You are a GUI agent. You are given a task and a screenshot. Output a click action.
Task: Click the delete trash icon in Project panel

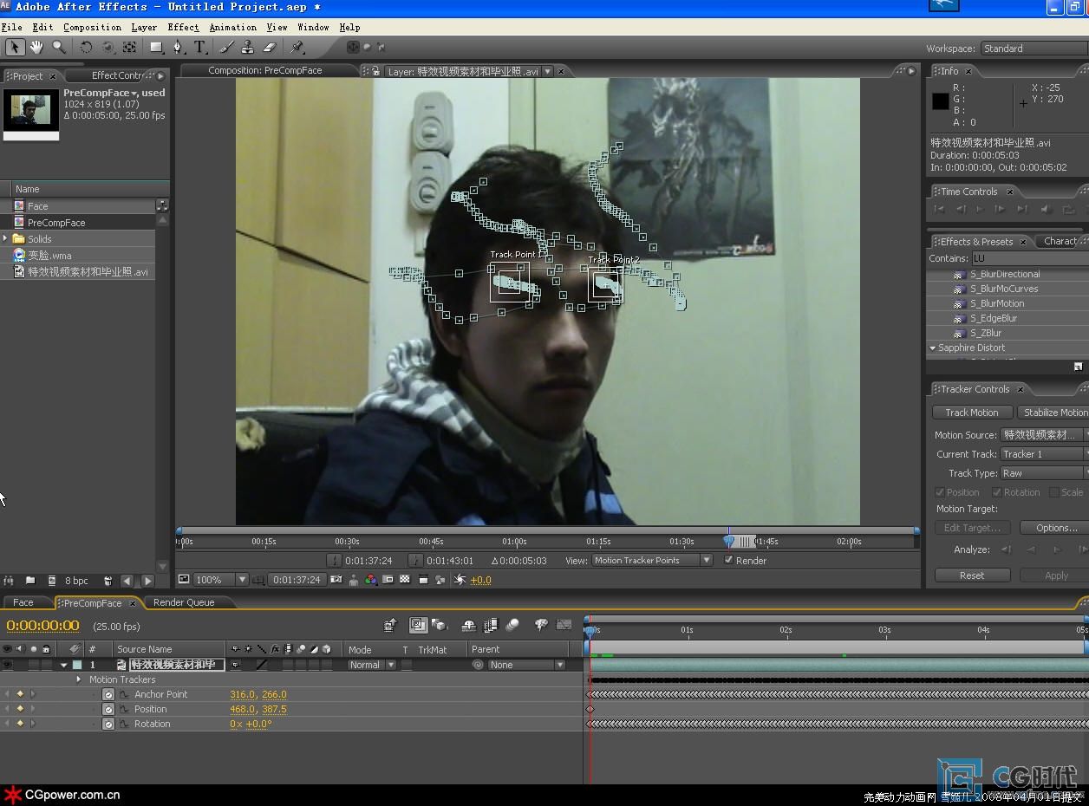point(108,581)
